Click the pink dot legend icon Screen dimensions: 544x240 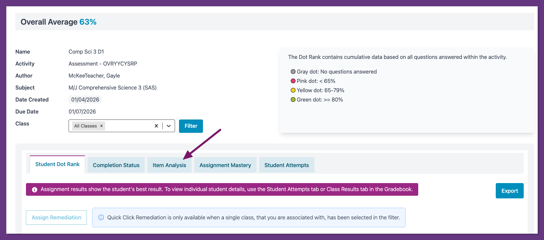(293, 81)
